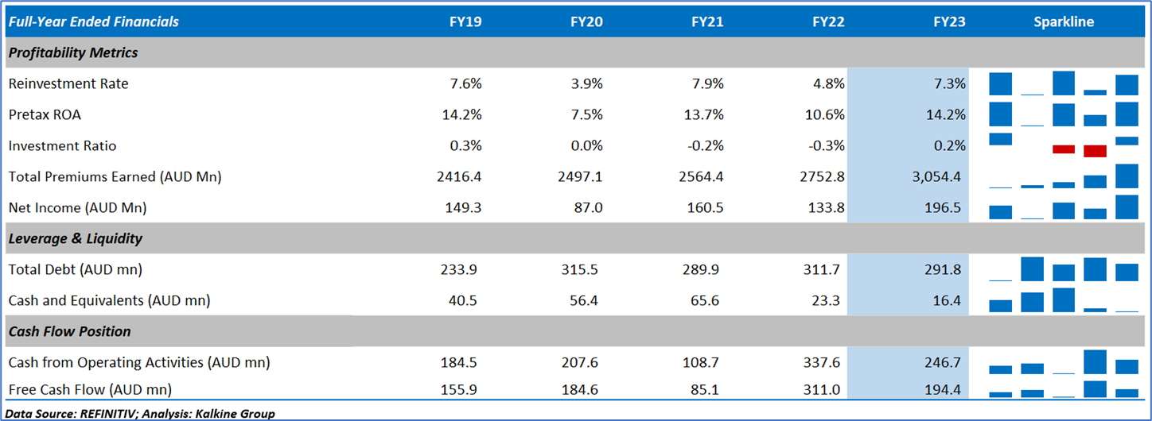
Task: Click the Data Source REFINITIV footnote text
Action: (140, 413)
